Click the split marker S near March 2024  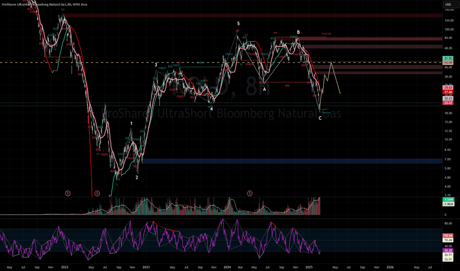[250, 193]
